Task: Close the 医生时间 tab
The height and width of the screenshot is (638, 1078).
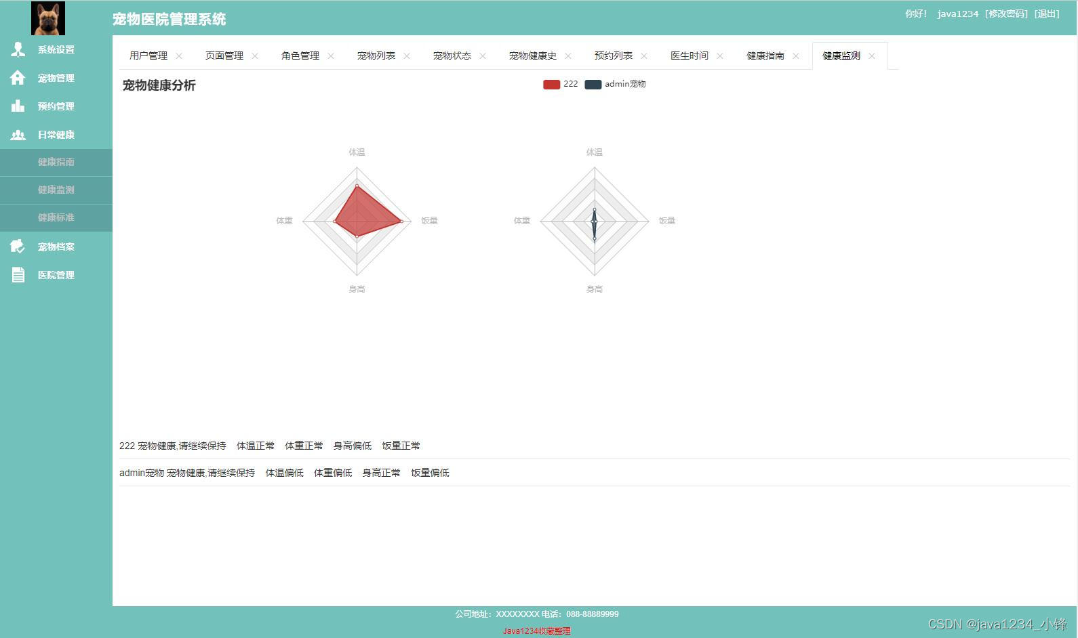Action: tap(720, 56)
